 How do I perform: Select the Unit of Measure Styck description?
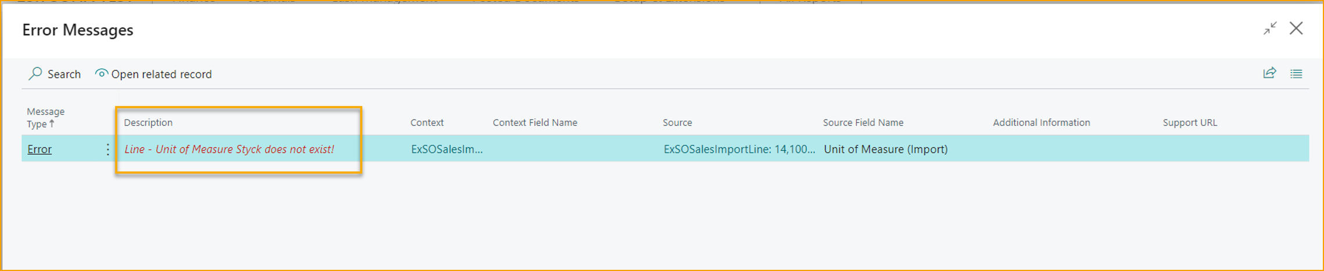tap(229, 149)
